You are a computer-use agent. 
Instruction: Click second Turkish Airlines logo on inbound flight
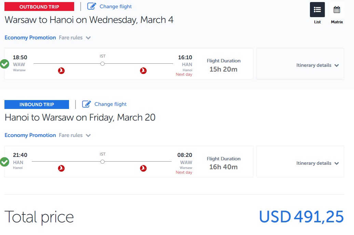click(x=143, y=168)
